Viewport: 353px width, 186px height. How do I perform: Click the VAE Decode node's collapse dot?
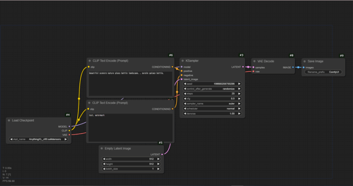pos(255,61)
